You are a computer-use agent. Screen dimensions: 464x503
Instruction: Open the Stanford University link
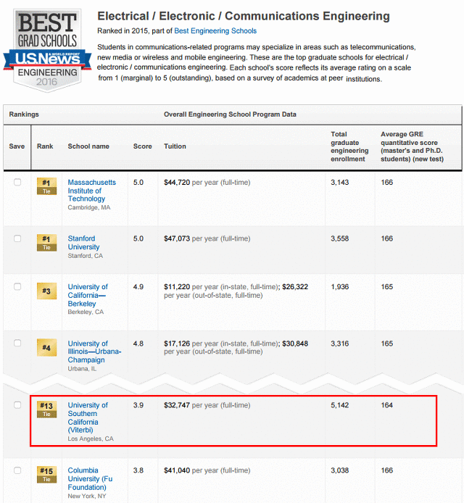click(84, 243)
